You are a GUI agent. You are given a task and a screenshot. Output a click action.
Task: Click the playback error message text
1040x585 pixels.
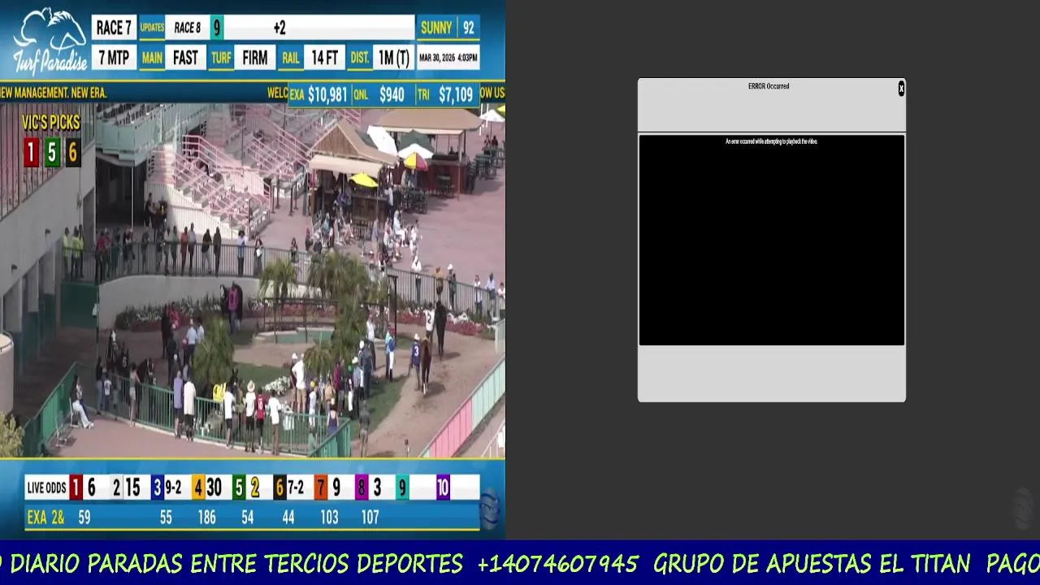click(771, 141)
